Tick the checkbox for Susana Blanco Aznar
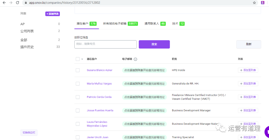The image size is (269, 140). pyautogui.click(x=78, y=70)
